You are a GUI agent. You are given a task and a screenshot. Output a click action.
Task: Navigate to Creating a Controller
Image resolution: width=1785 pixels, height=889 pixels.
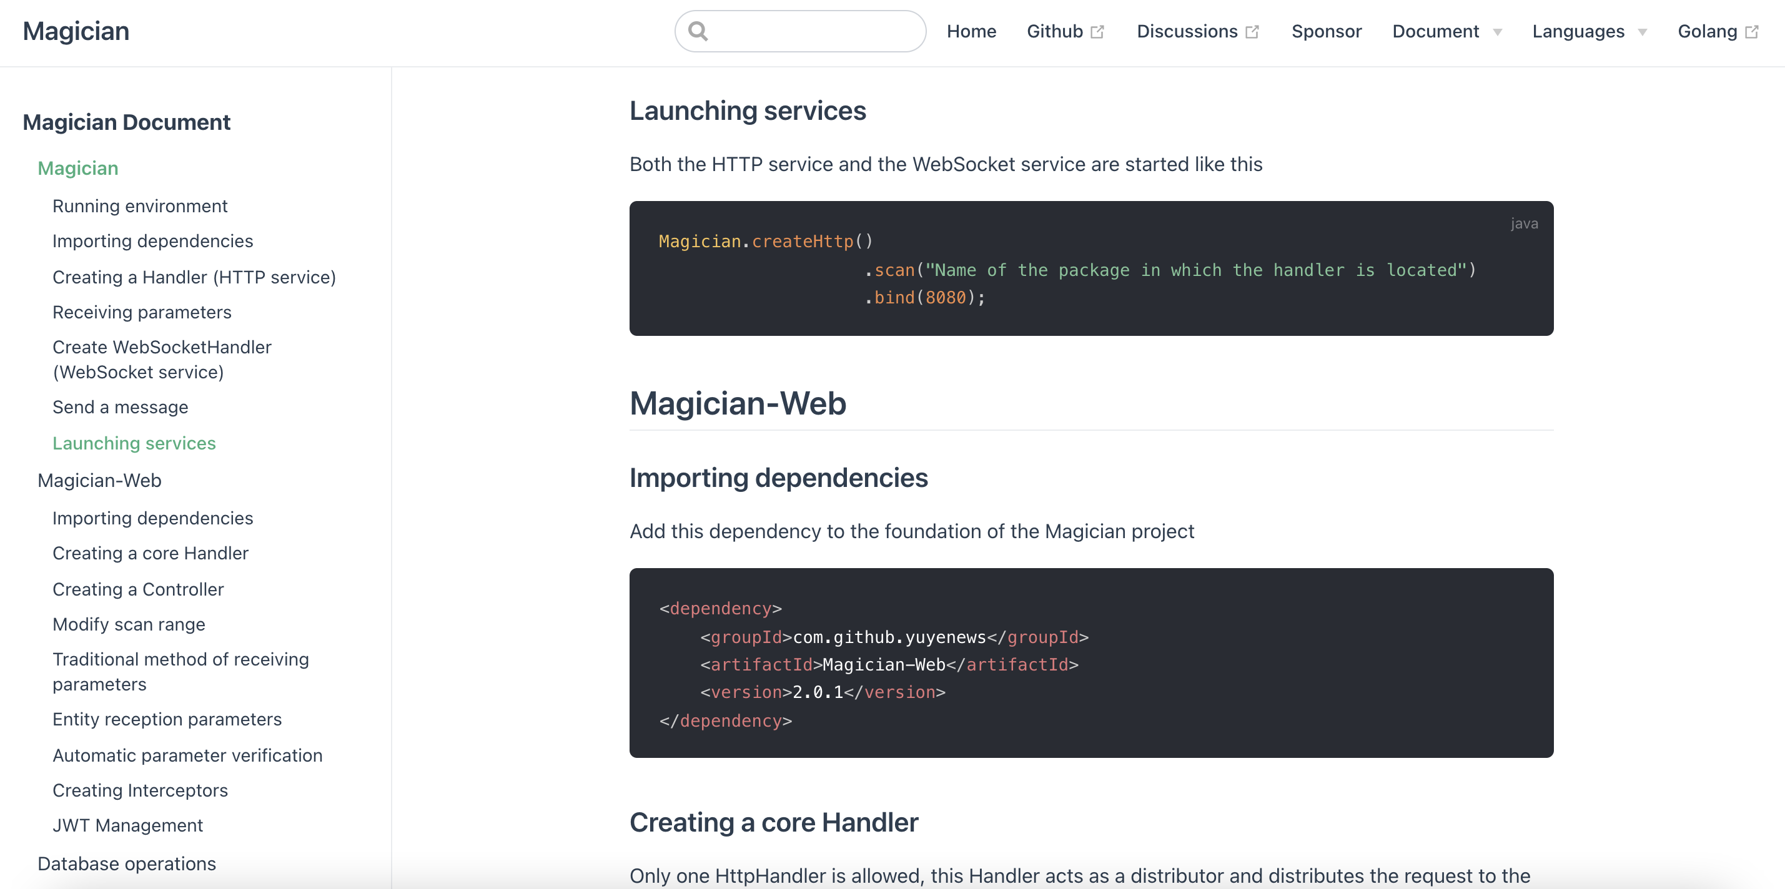(x=138, y=589)
